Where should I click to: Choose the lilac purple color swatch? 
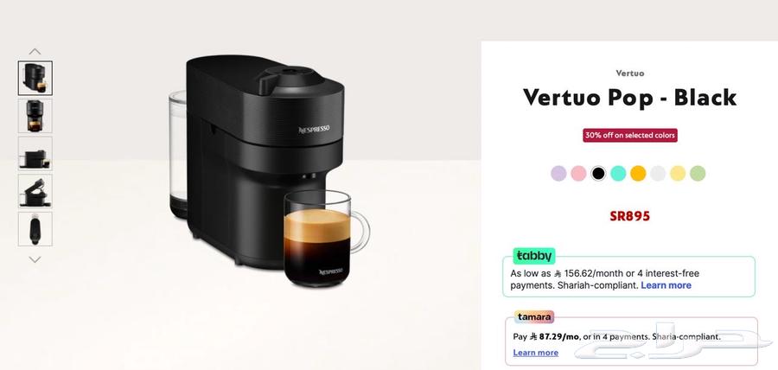(x=558, y=173)
